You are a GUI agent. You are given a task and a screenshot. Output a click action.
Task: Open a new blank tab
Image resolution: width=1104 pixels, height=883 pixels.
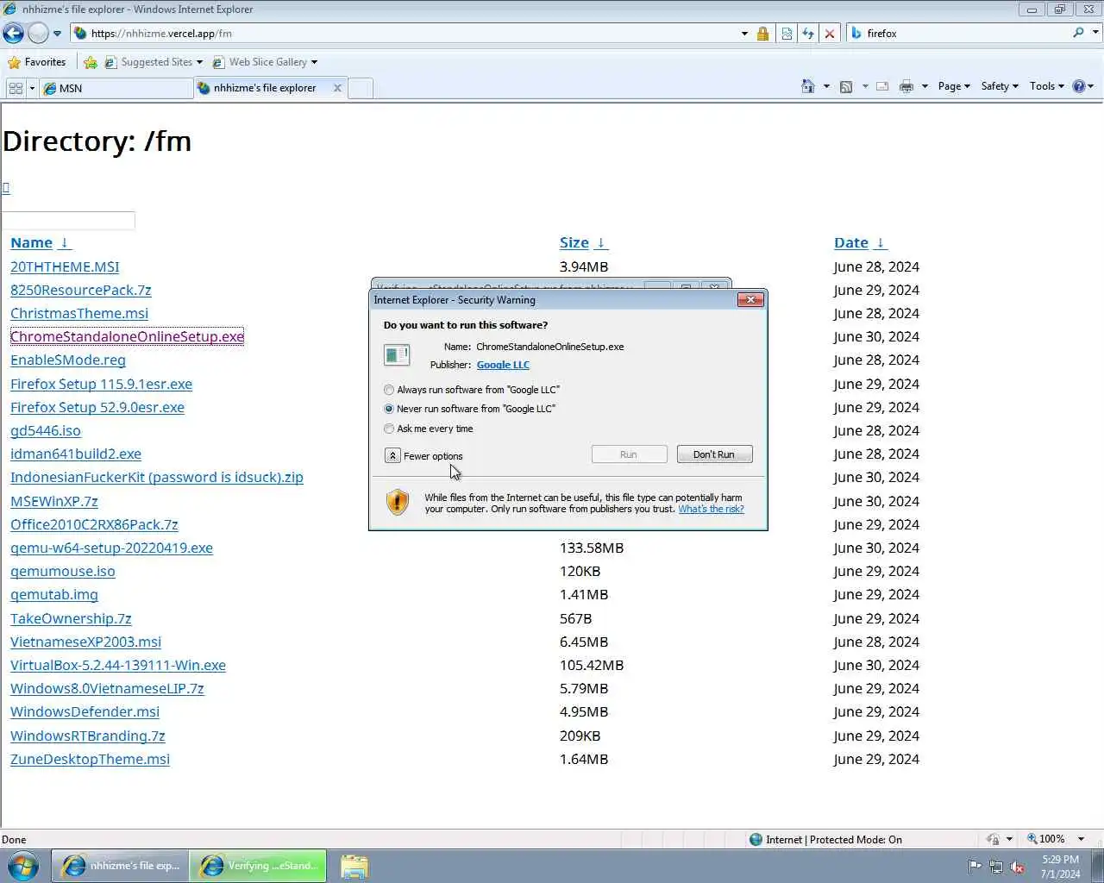click(x=361, y=88)
